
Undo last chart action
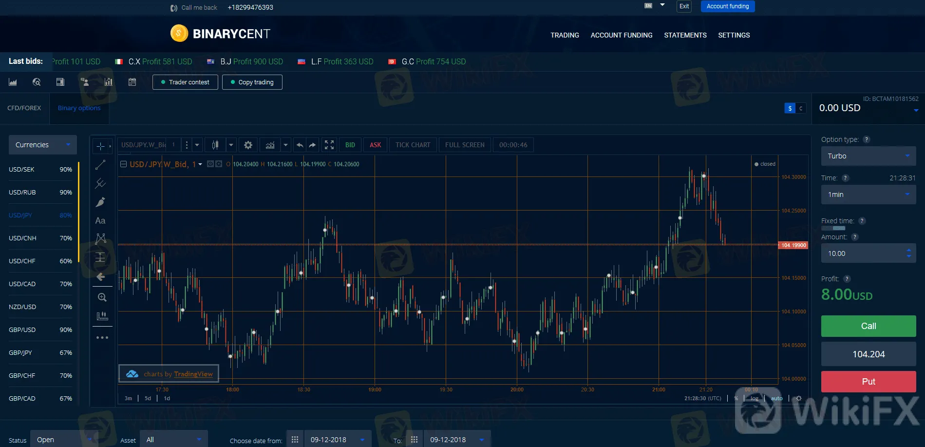coord(300,145)
